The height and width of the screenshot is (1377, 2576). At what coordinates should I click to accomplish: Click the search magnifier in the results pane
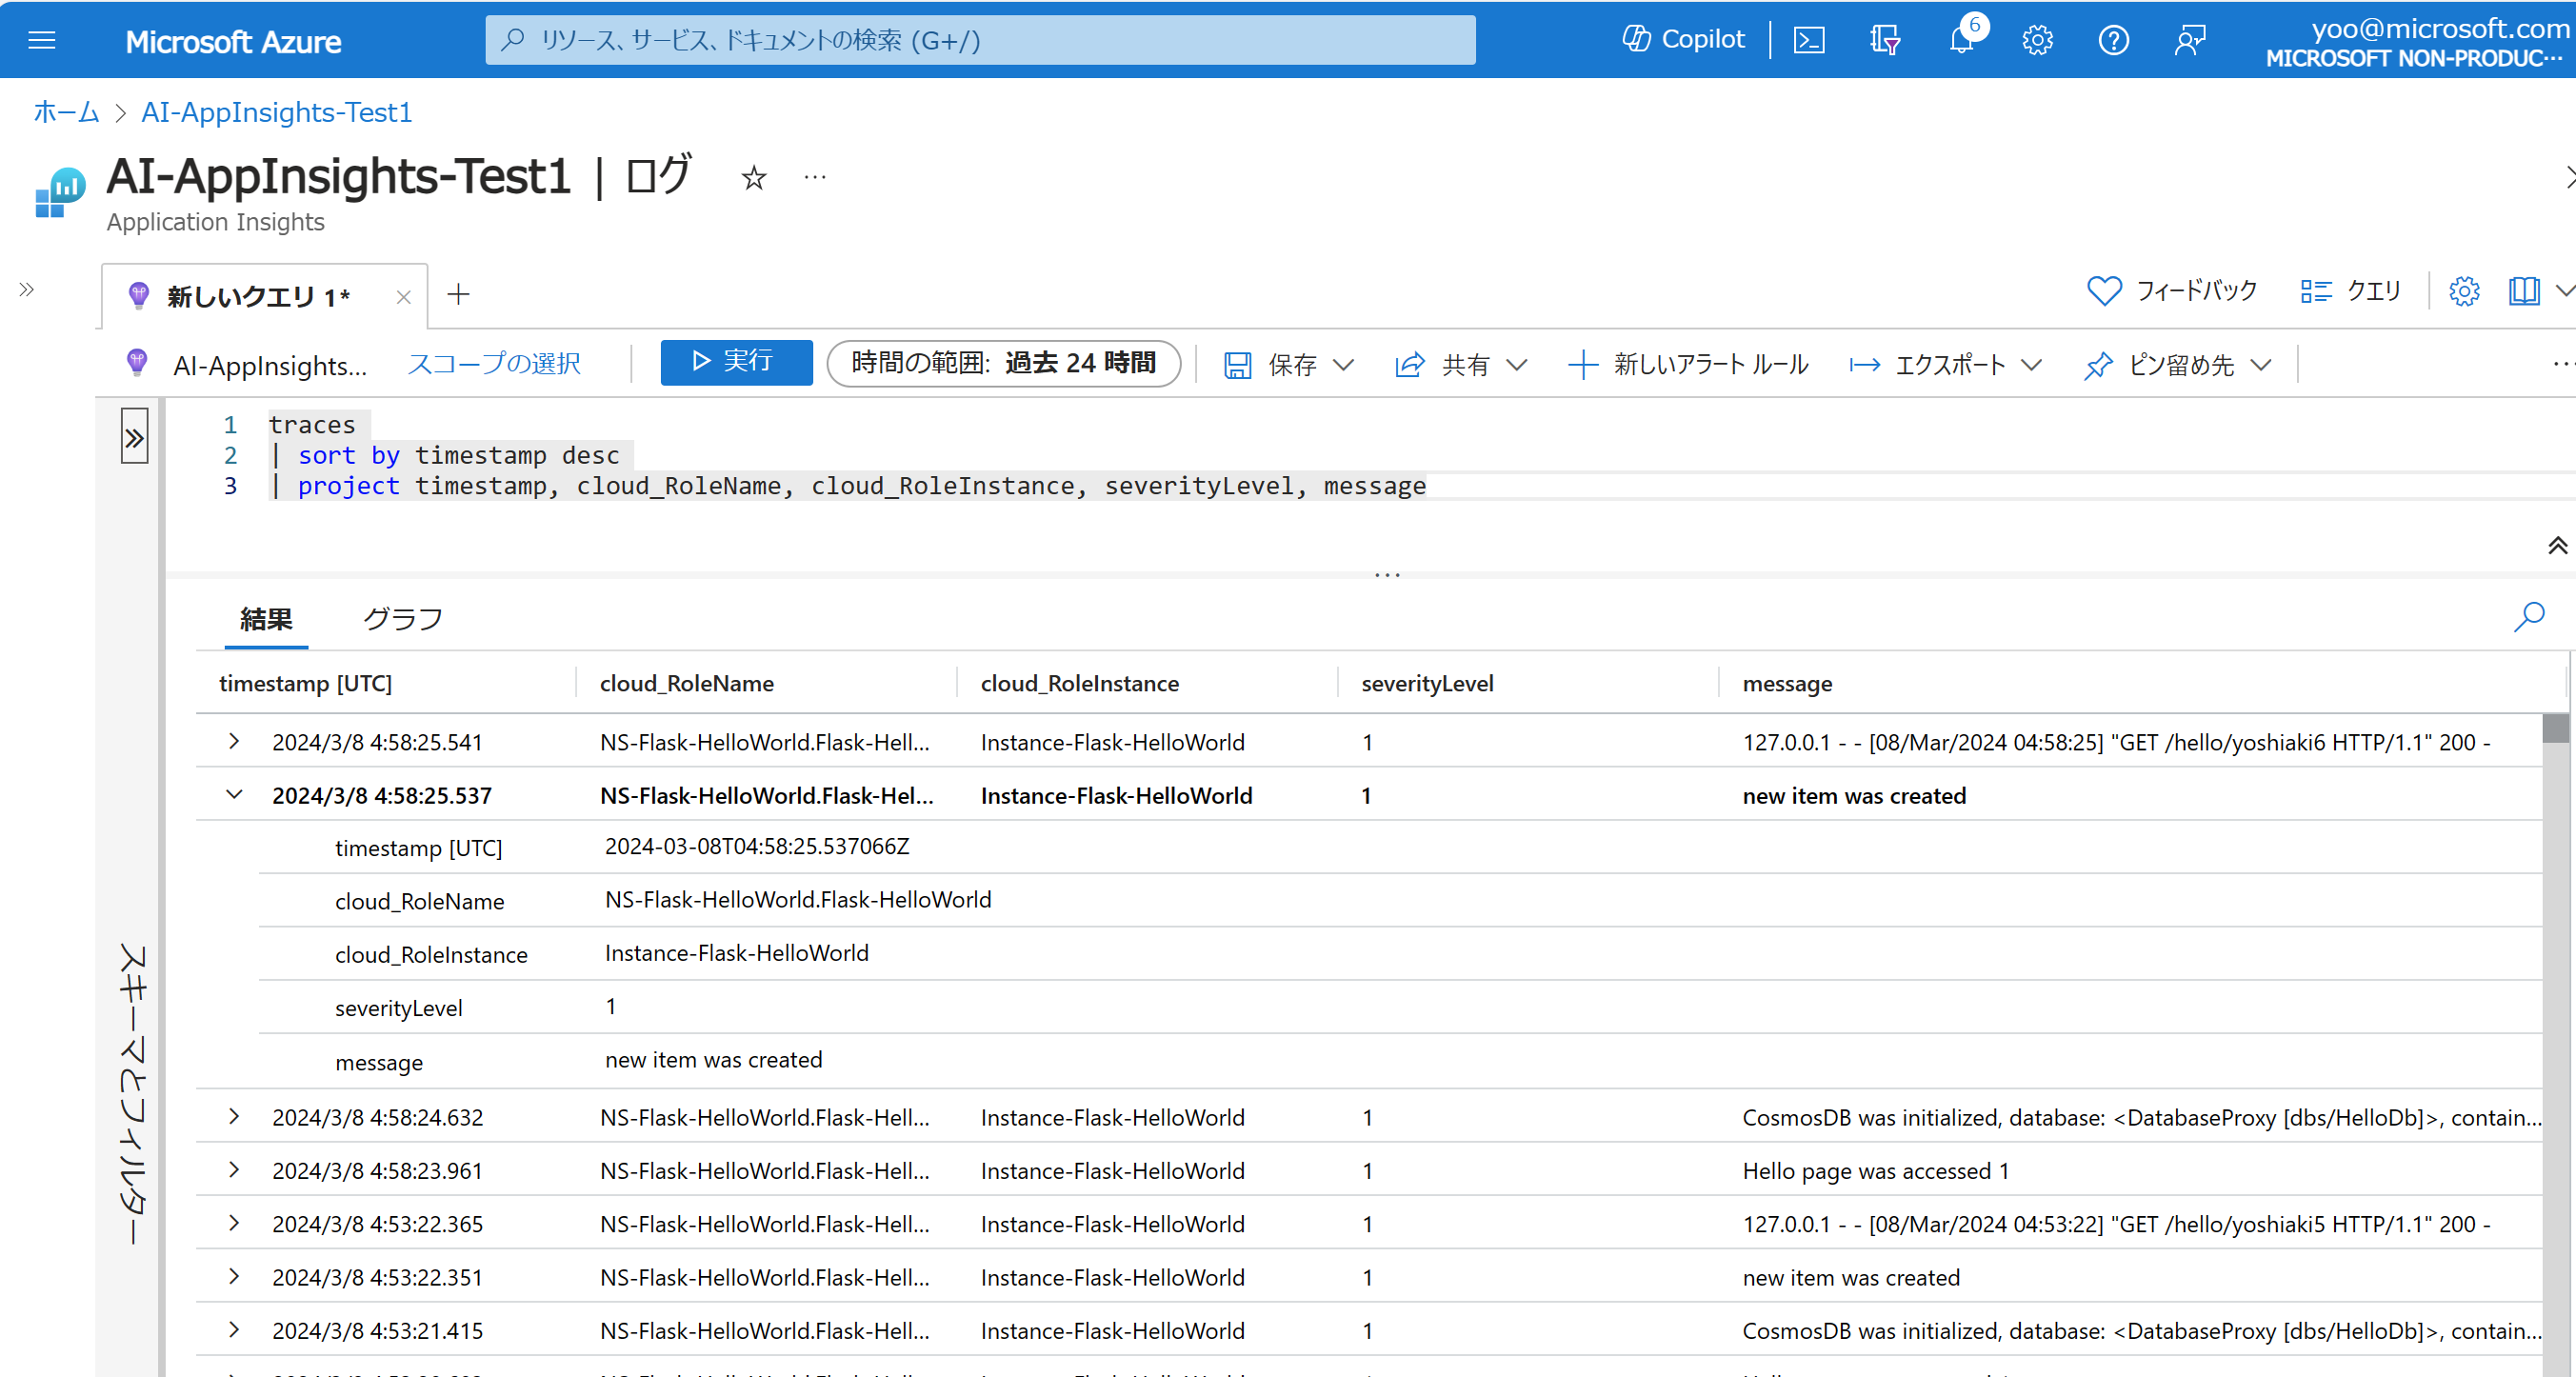[x=2529, y=617]
